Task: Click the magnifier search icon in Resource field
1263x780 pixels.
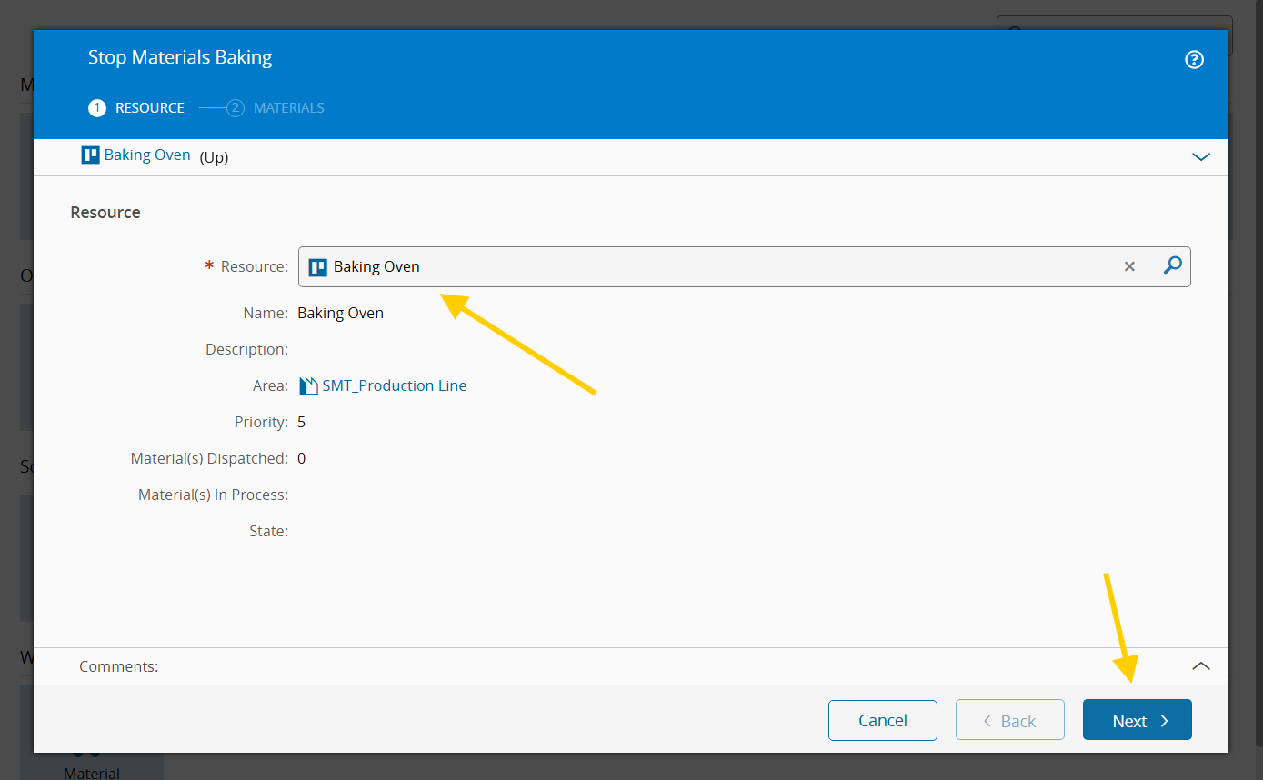Action: point(1173,265)
